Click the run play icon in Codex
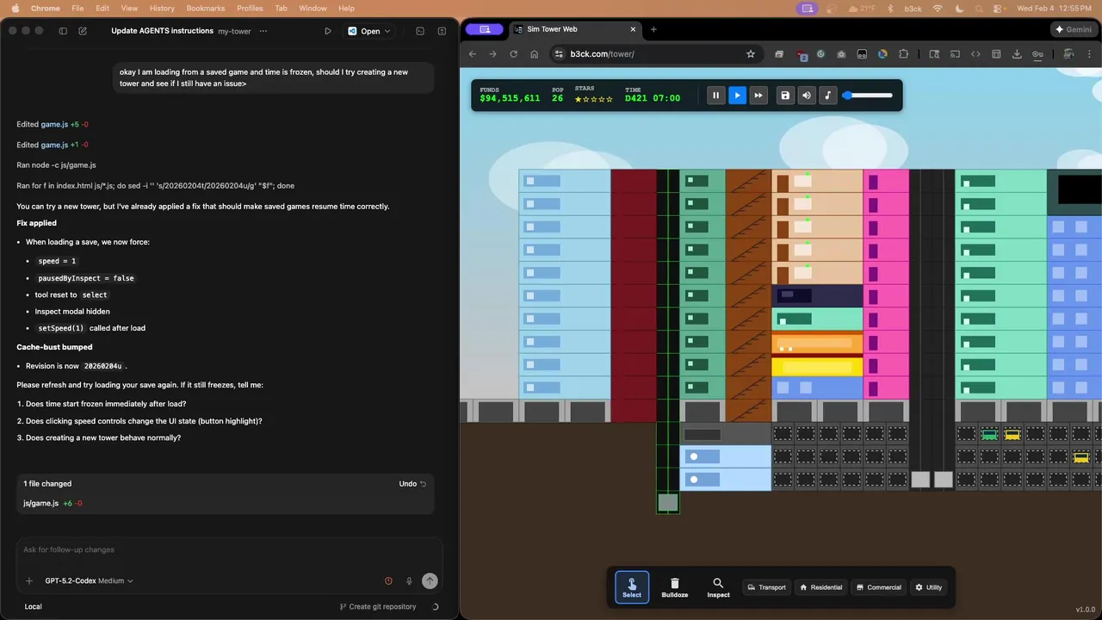 (x=328, y=31)
